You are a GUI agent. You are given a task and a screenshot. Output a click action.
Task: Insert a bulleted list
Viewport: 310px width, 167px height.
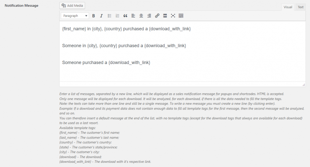pyautogui.click(x=109, y=16)
